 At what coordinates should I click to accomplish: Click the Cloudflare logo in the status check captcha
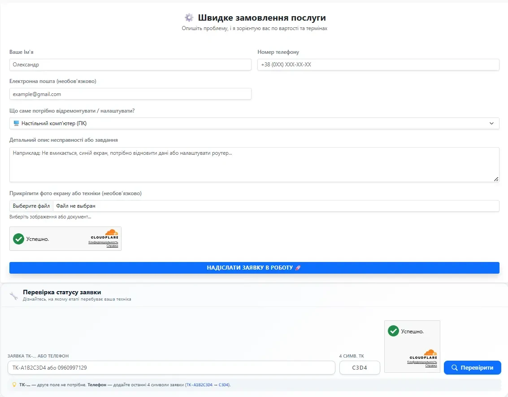coord(423,354)
